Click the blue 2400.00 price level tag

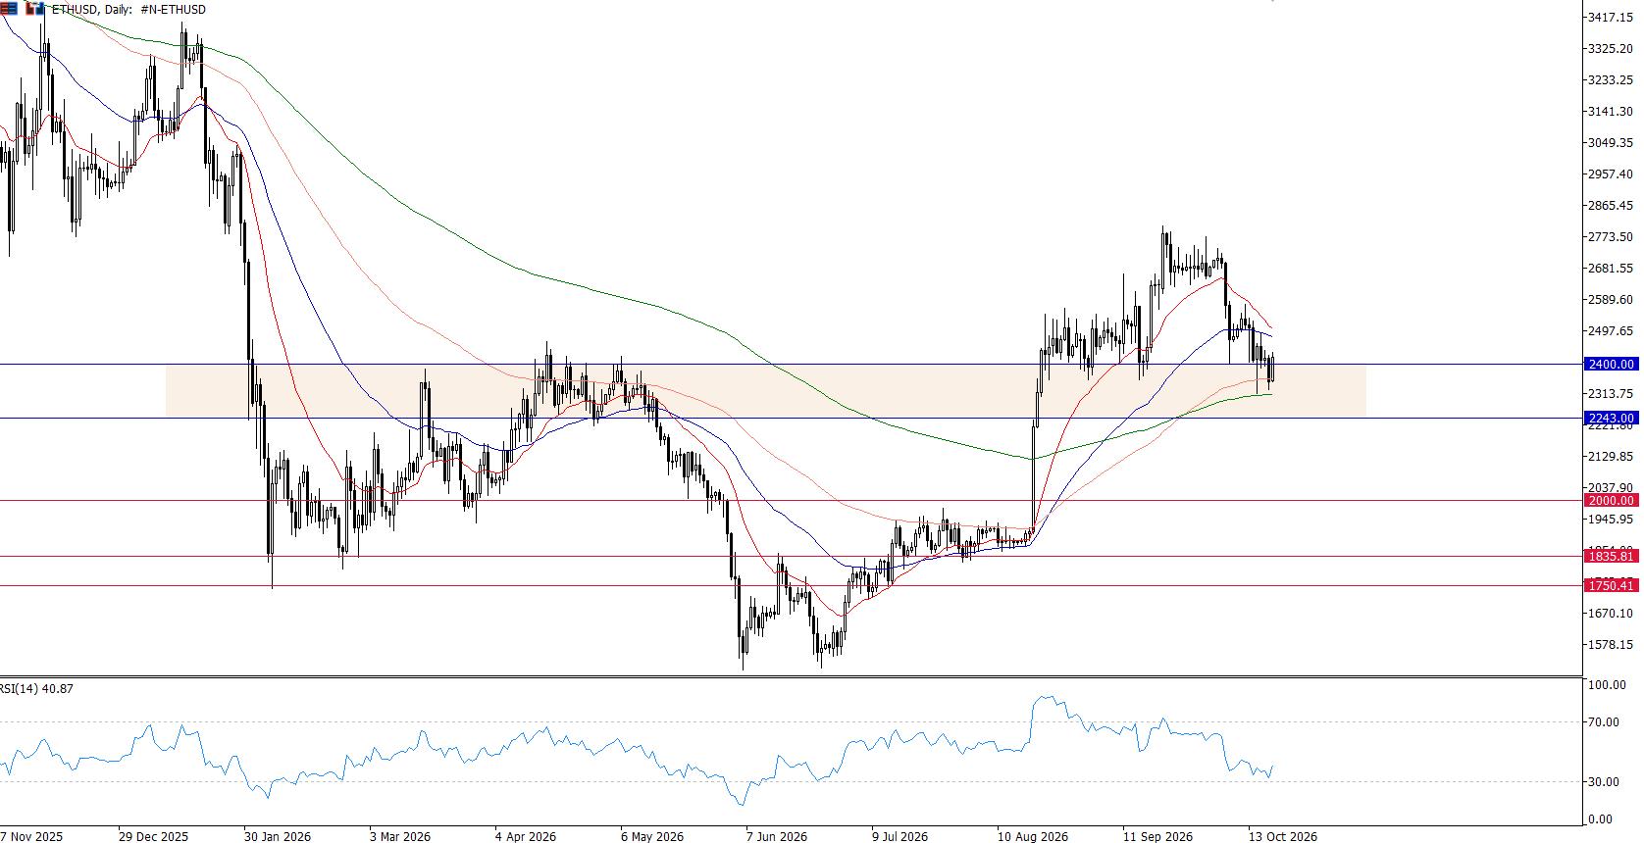pos(1611,365)
